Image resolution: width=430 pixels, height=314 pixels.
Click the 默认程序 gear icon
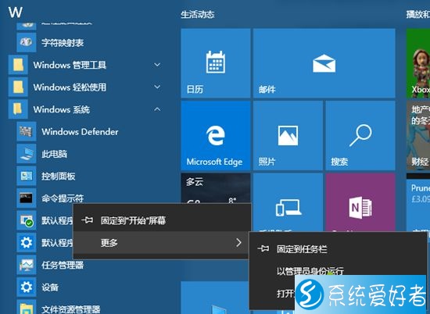[27, 242]
